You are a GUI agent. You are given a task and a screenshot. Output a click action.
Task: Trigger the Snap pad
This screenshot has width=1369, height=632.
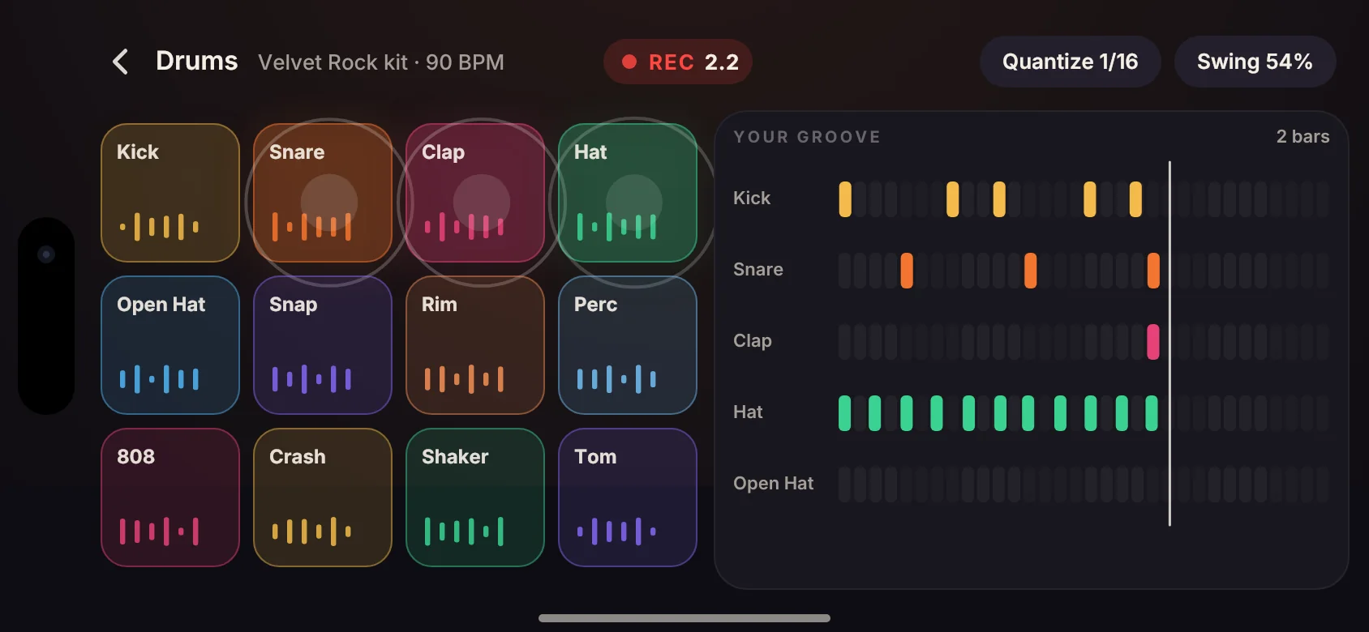(x=323, y=345)
